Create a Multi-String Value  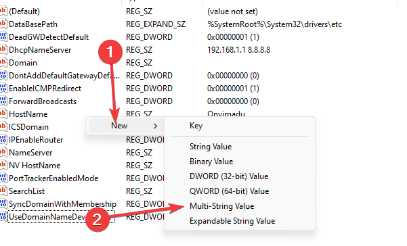pyautogui.click(x=221, y=206)
